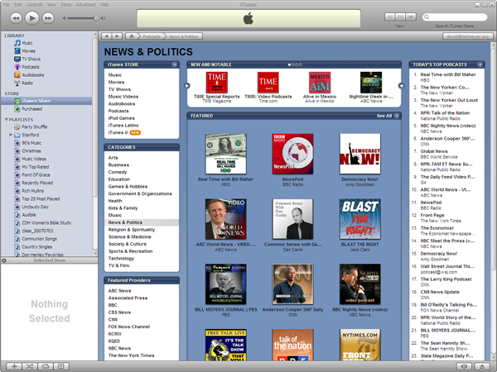Viewport: 497px width, 372px height.
Task: Open the File menu
Action: 7,5
